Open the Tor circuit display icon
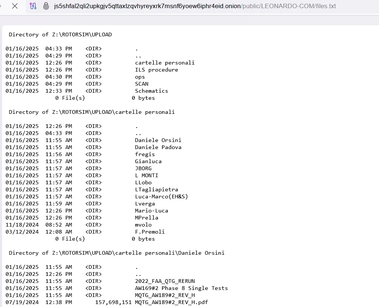The width and height of the screenshot is (379, 307). click(33, 6)
